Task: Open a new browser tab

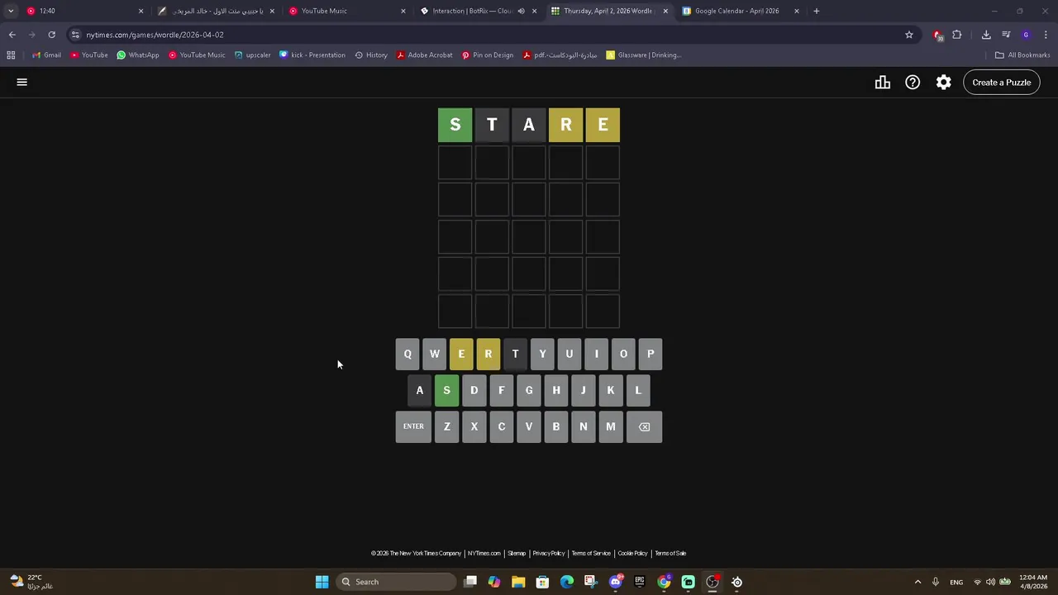Action: (x=816, y=11)
